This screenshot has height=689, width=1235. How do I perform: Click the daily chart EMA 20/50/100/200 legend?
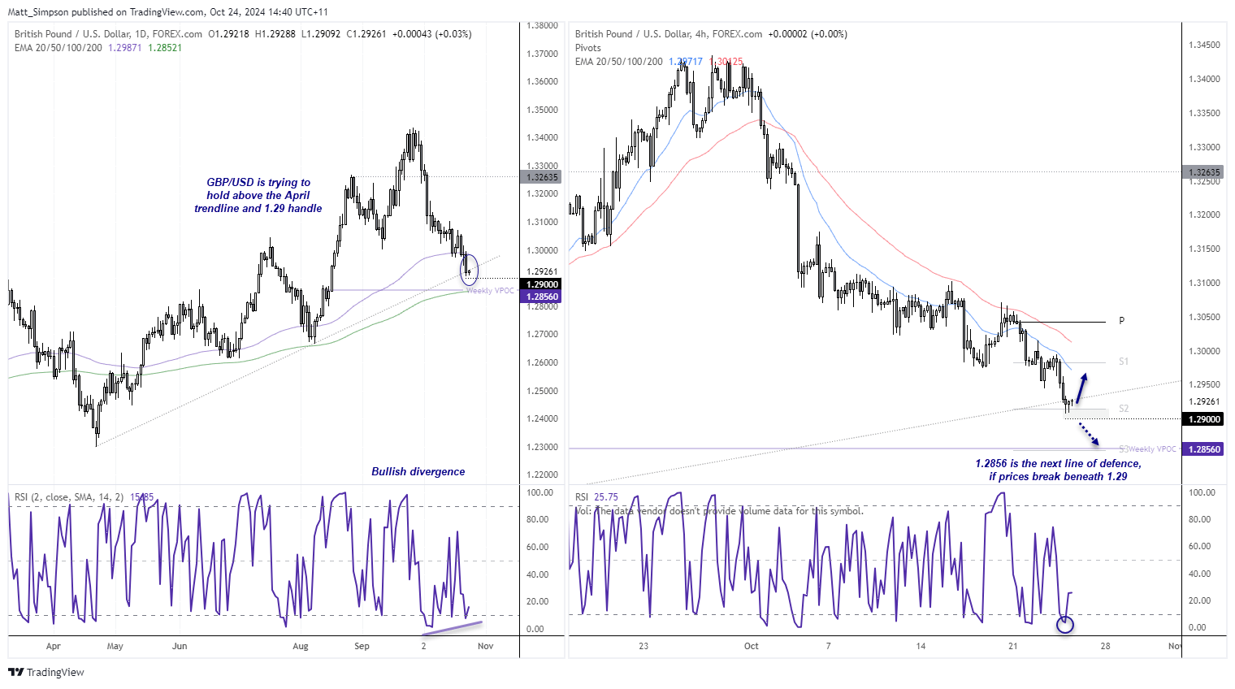(58, 48)
